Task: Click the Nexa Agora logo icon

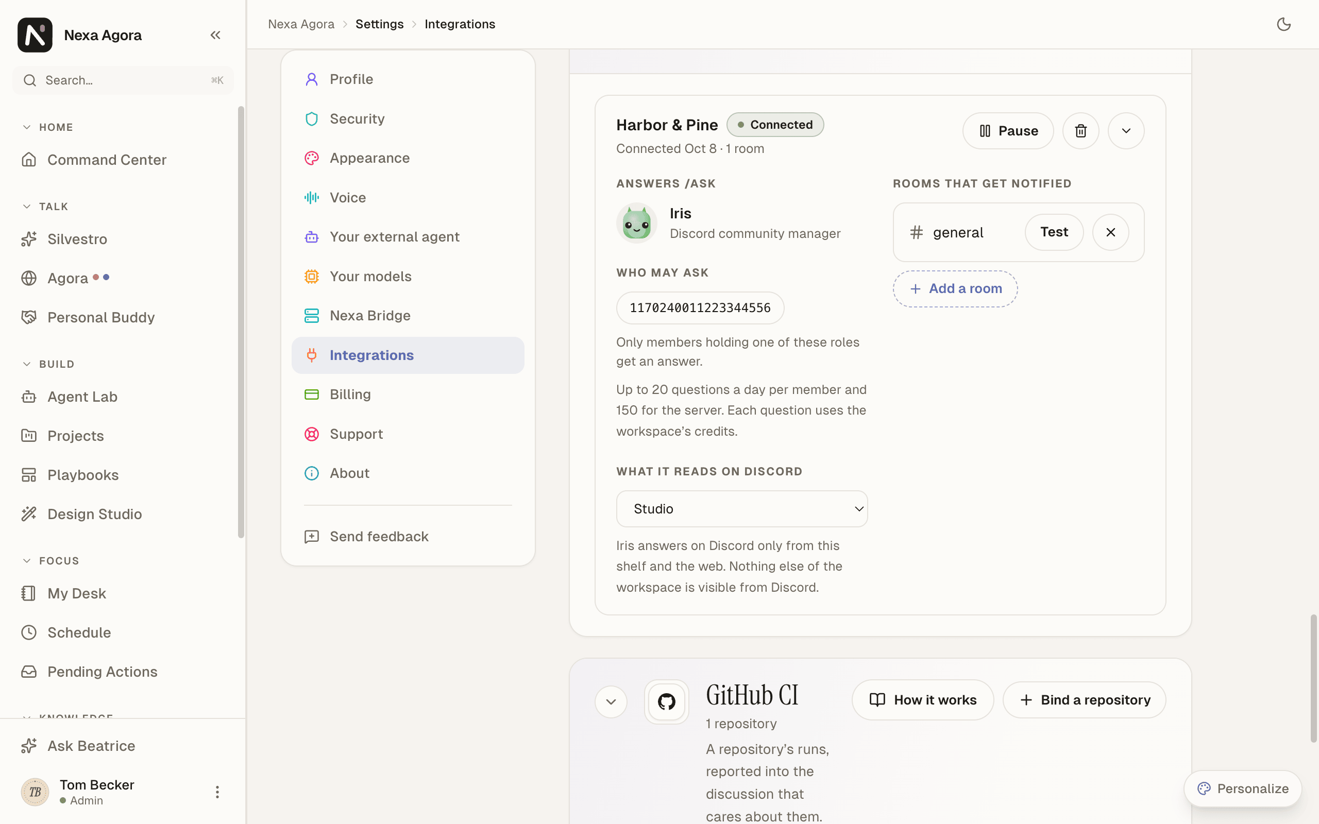Action: click(x=35, y=35)
